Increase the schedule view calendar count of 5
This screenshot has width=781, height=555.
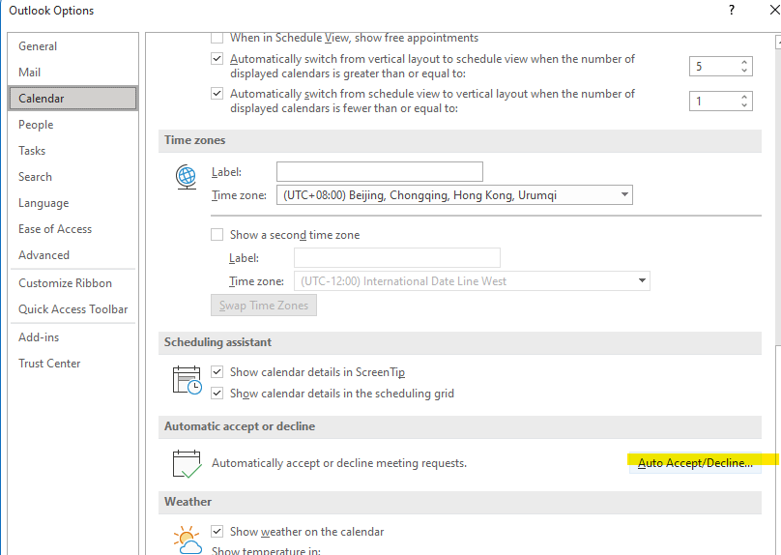[x=743, y=62]
